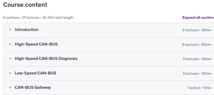Viewport: 214px width, 95px height.
Task: Click the '3 lectures • 32min' label
Action: (197, 73)
